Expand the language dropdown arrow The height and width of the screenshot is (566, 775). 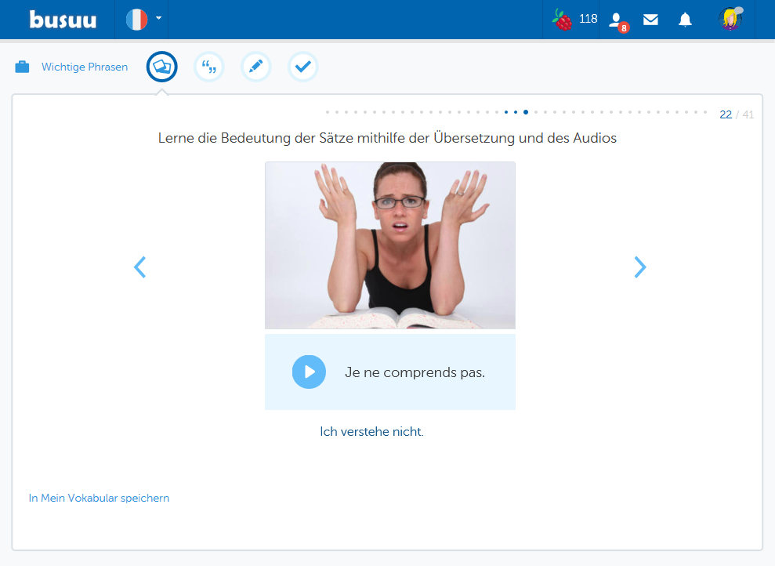point(158,18)
